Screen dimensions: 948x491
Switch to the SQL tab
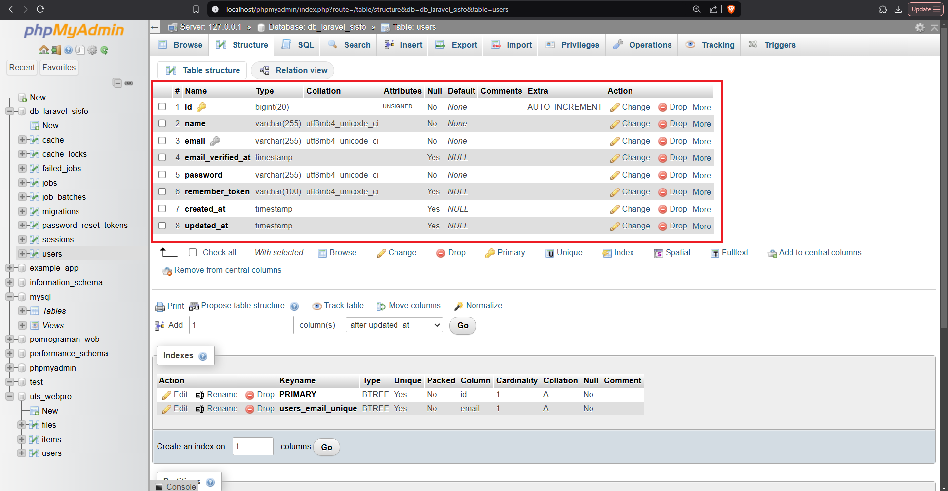(x=298, y=45)
